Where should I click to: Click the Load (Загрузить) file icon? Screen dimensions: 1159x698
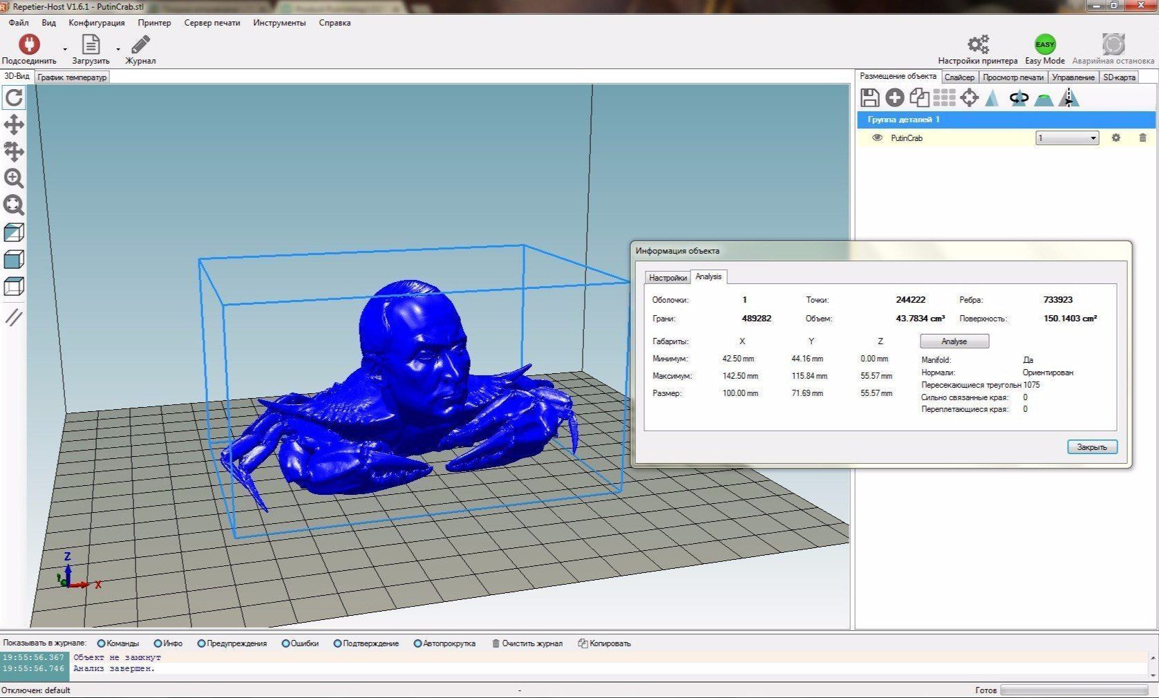91,44
